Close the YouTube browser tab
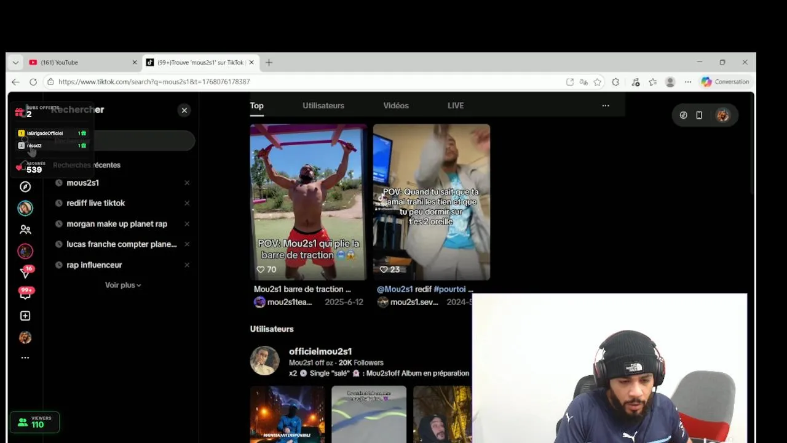The height and width of the screenshot is (443, 787). (135, 62)
